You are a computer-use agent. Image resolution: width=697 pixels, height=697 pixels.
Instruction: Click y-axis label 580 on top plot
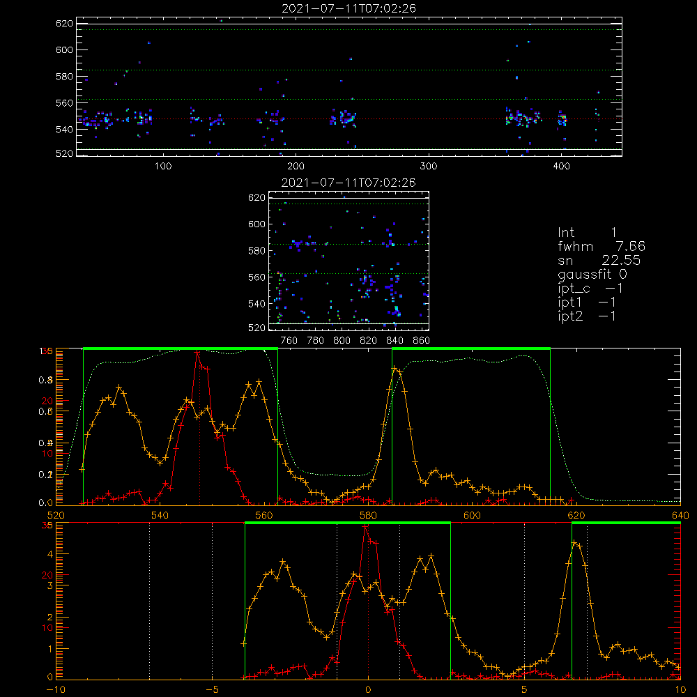pos(64,77)
